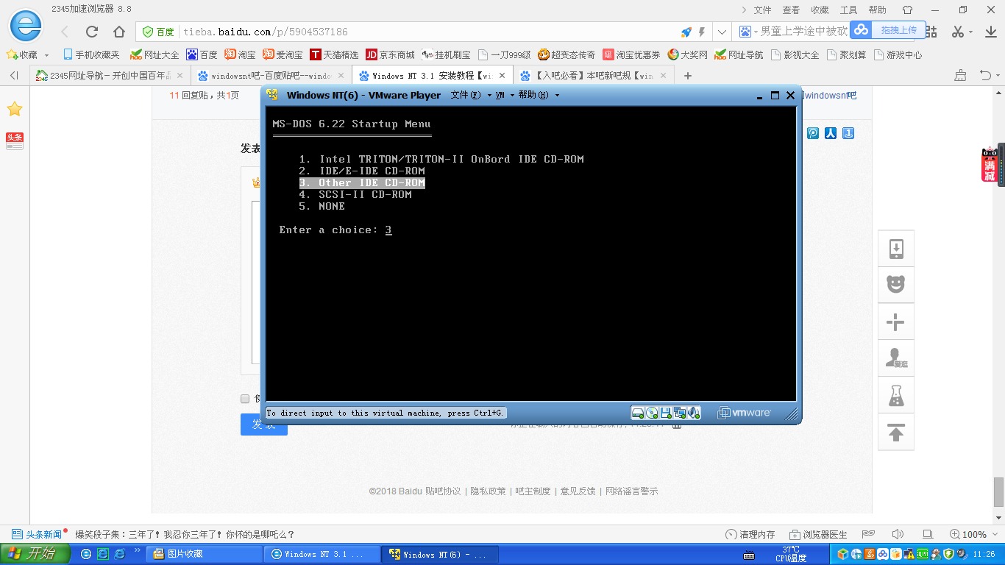Click the blue 发表 post button
The width and height of the screenshot is (1005, 565).
(x=263, y=424)
